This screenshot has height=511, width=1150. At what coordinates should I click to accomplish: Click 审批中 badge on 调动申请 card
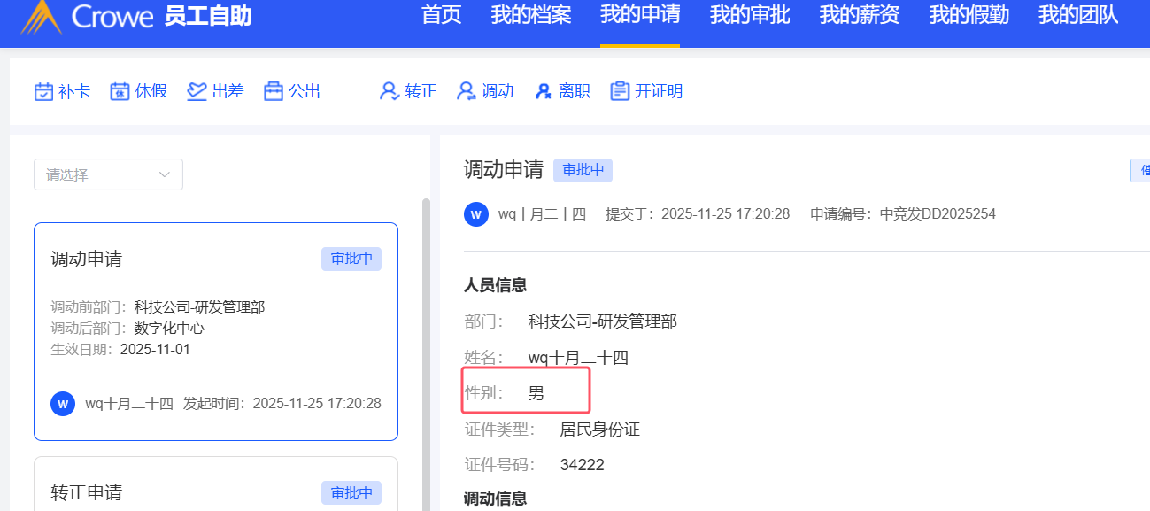point(351,259)
